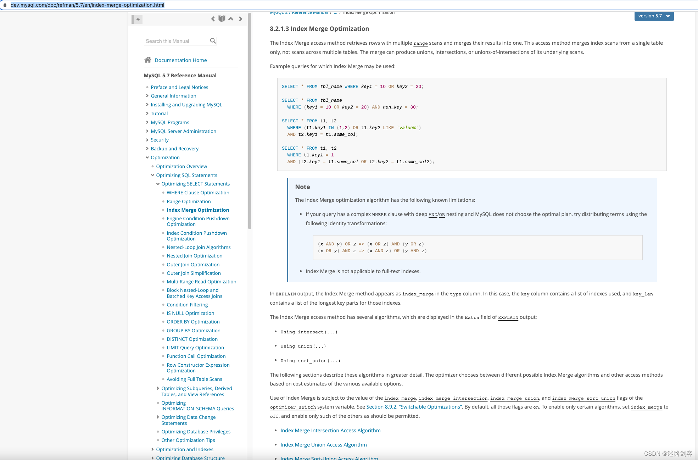This screenshot has height=460, width=698.
Task: Open Function Call Optimization
Action: click(x=196, y=356)
